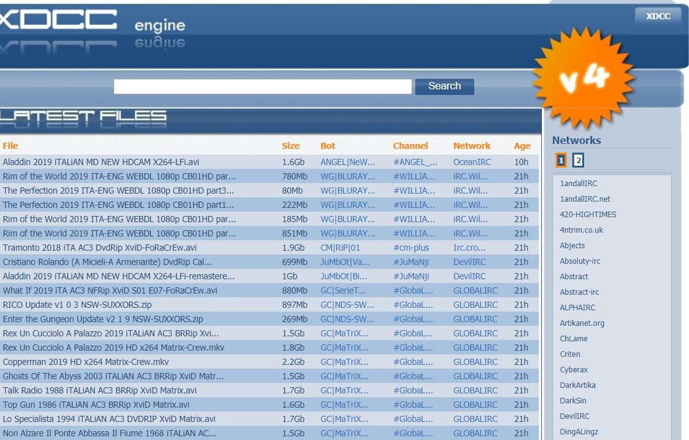Sort results by the Size column

tap(290, 145)
